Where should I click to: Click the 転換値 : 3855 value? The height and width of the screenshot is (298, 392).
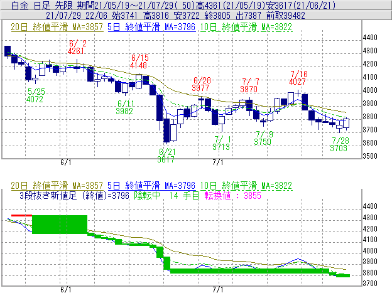pos(232,195)
